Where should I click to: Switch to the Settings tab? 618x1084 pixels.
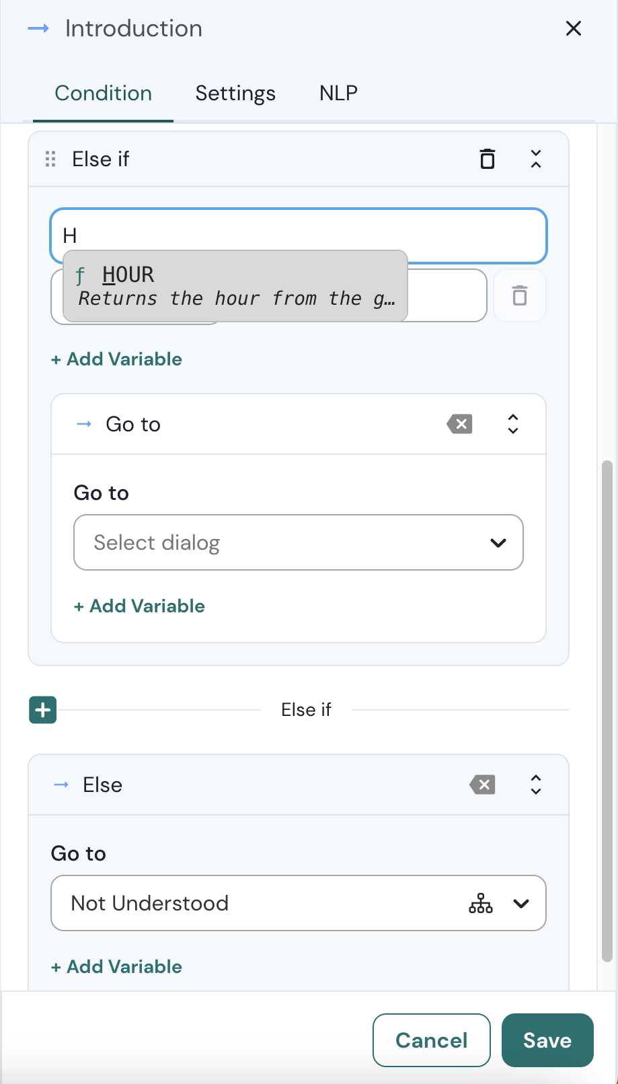235,93
